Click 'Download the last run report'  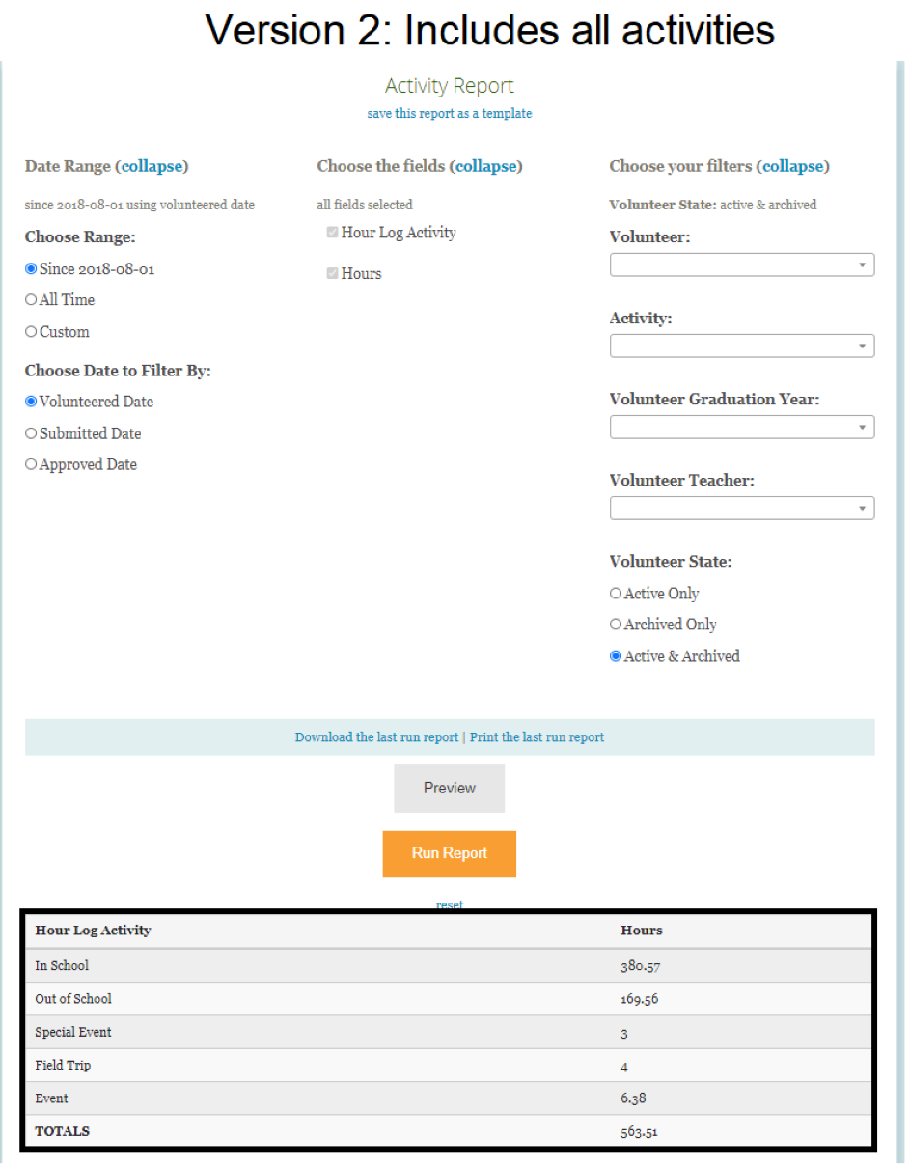click(376, 737)
